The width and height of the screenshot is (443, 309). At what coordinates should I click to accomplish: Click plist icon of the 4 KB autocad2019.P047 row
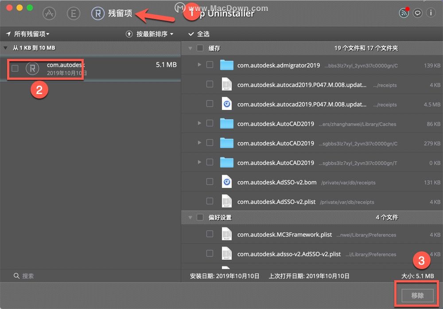226,84
